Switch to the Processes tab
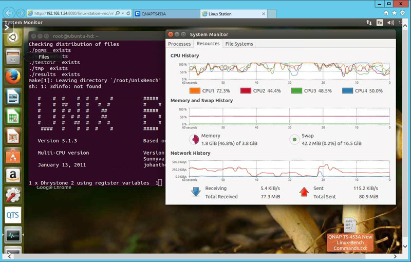This screenshot has width=411, height=262. pos(179,44)
